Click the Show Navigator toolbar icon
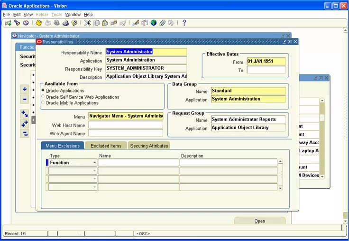The height and width of the screenshot is (241, 349). coord(26,23)
